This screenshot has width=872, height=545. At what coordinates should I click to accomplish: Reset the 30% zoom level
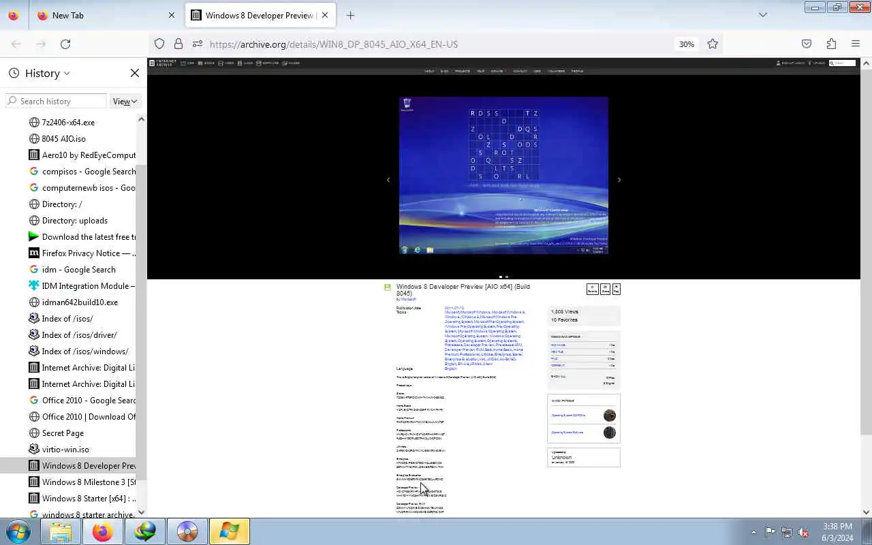point(686,44)
